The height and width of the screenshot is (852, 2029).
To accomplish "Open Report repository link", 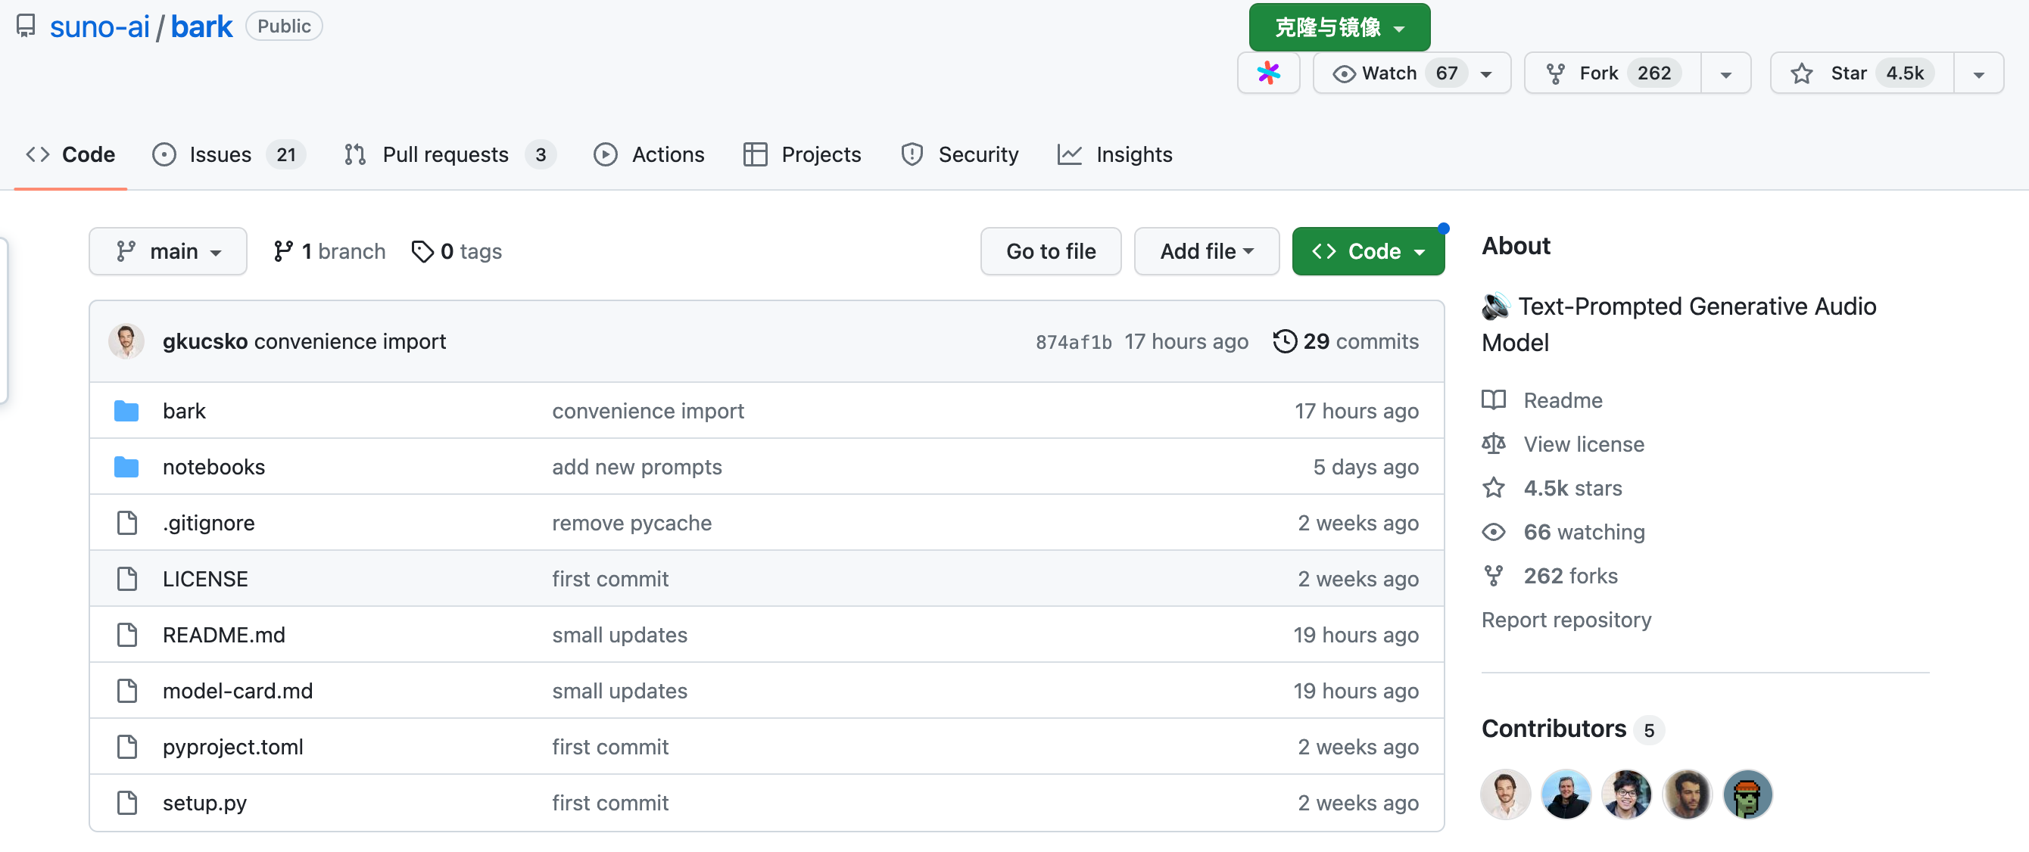I will point(1566,620).
